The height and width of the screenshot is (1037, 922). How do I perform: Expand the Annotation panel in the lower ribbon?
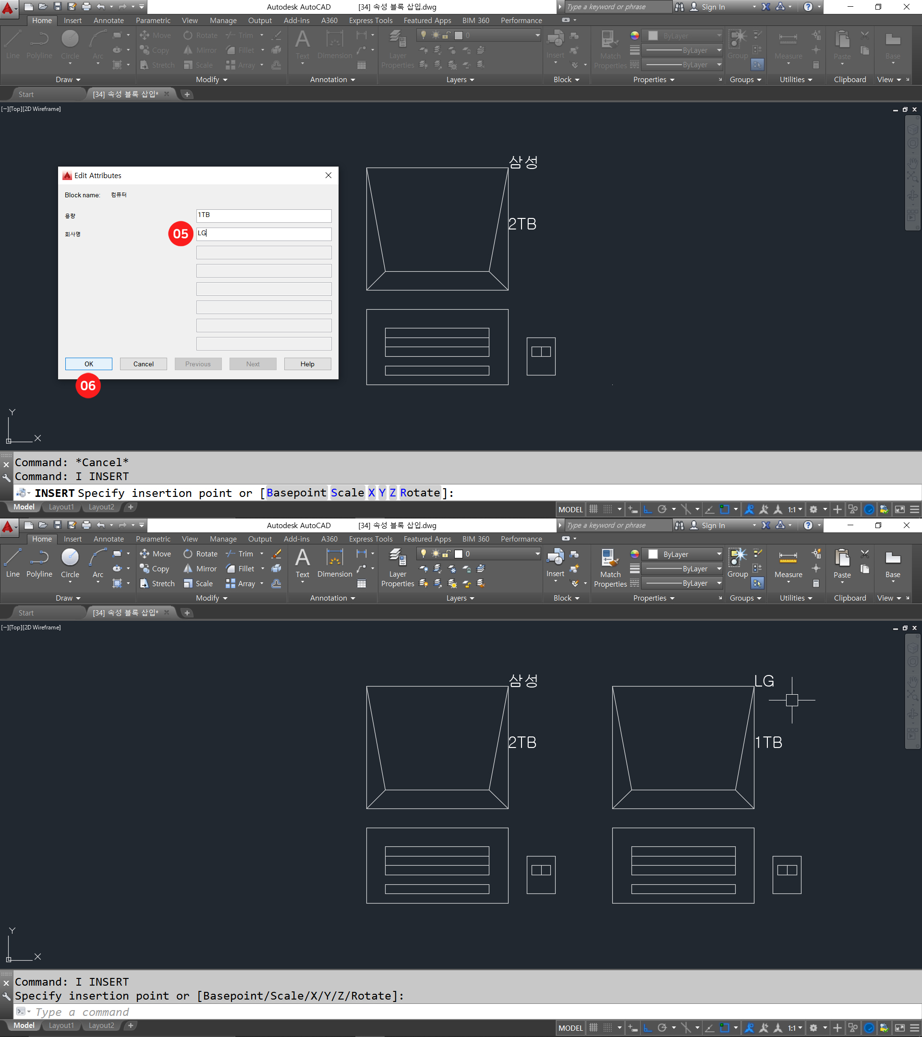point(333,598)
